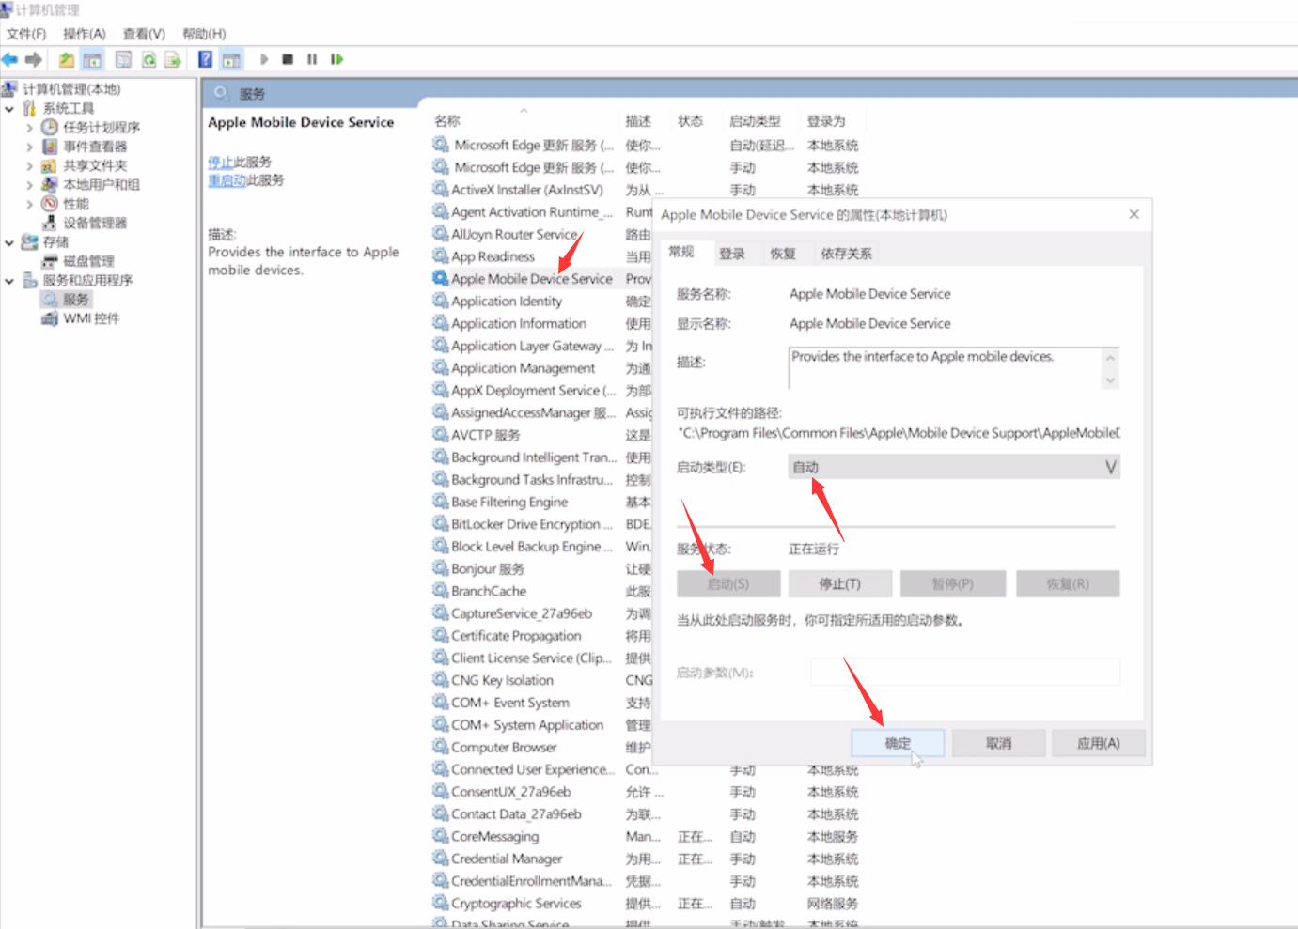Select the BranchCache service row
Screen dimensions: 1298x929
(488, 592)
